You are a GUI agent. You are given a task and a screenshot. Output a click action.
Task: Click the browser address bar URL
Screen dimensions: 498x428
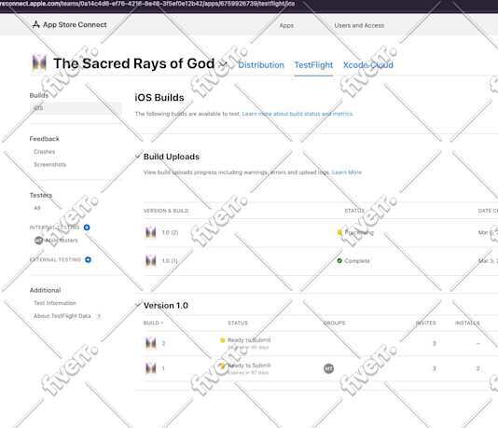tap(147, 4)
